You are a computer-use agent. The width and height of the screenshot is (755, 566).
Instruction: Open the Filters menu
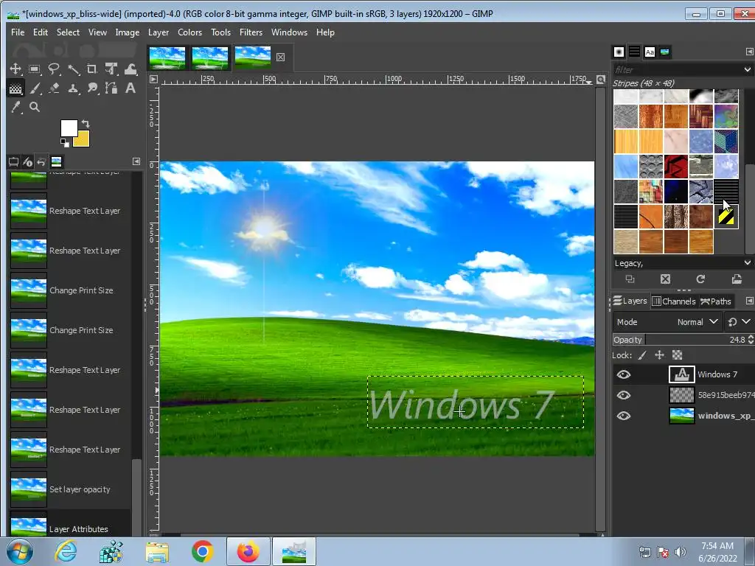(251, 32)
